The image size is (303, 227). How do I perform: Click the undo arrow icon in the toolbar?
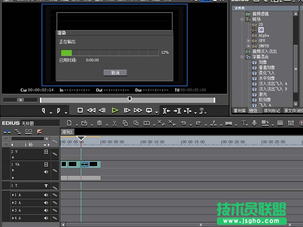click(x=183, y=123)
